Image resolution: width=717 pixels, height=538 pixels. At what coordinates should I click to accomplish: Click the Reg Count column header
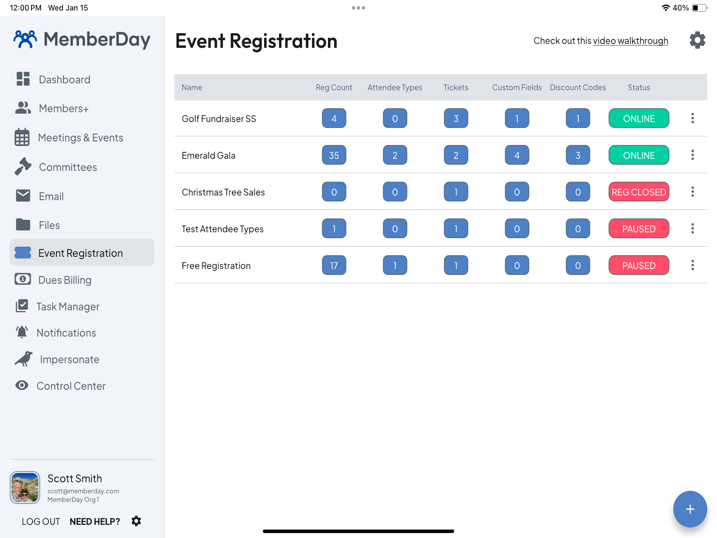click(x=334, y=87)
